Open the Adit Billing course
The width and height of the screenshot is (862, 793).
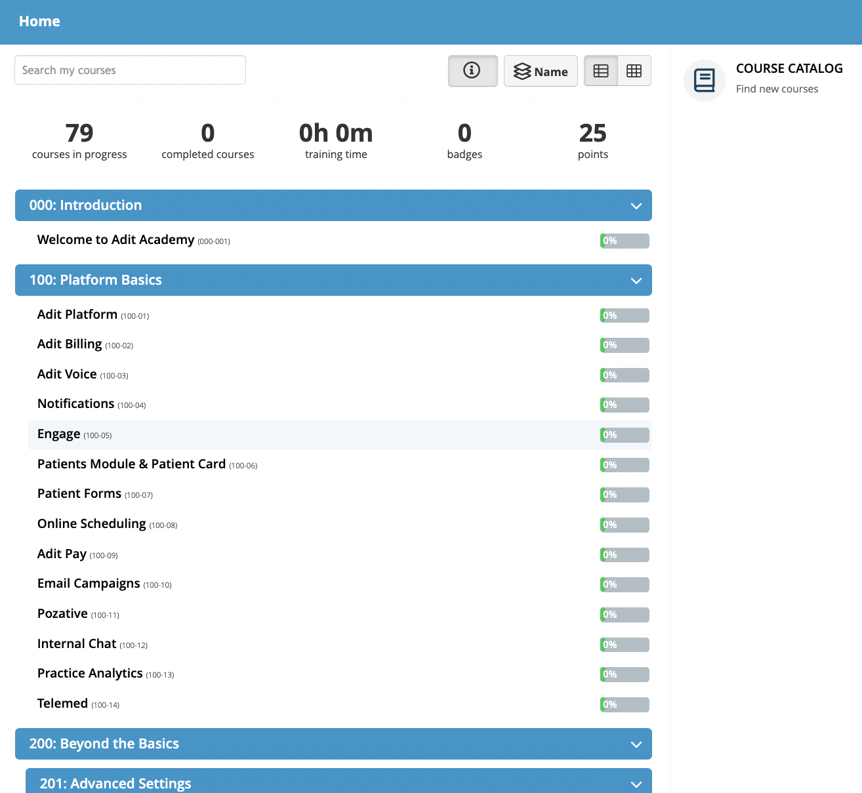click(70, 344)
